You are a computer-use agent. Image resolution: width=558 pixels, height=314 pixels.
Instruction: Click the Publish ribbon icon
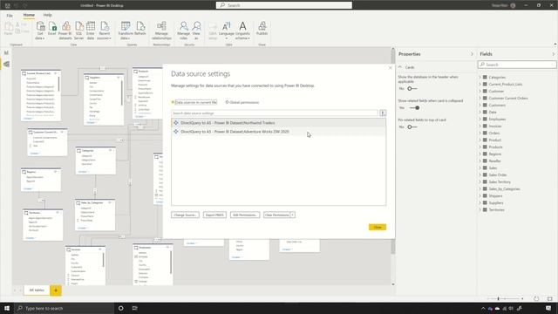[x=262, y=29]
